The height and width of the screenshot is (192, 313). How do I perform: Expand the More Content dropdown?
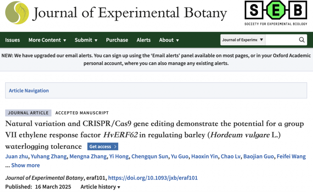pyautogui.click(x=47, y=40)
